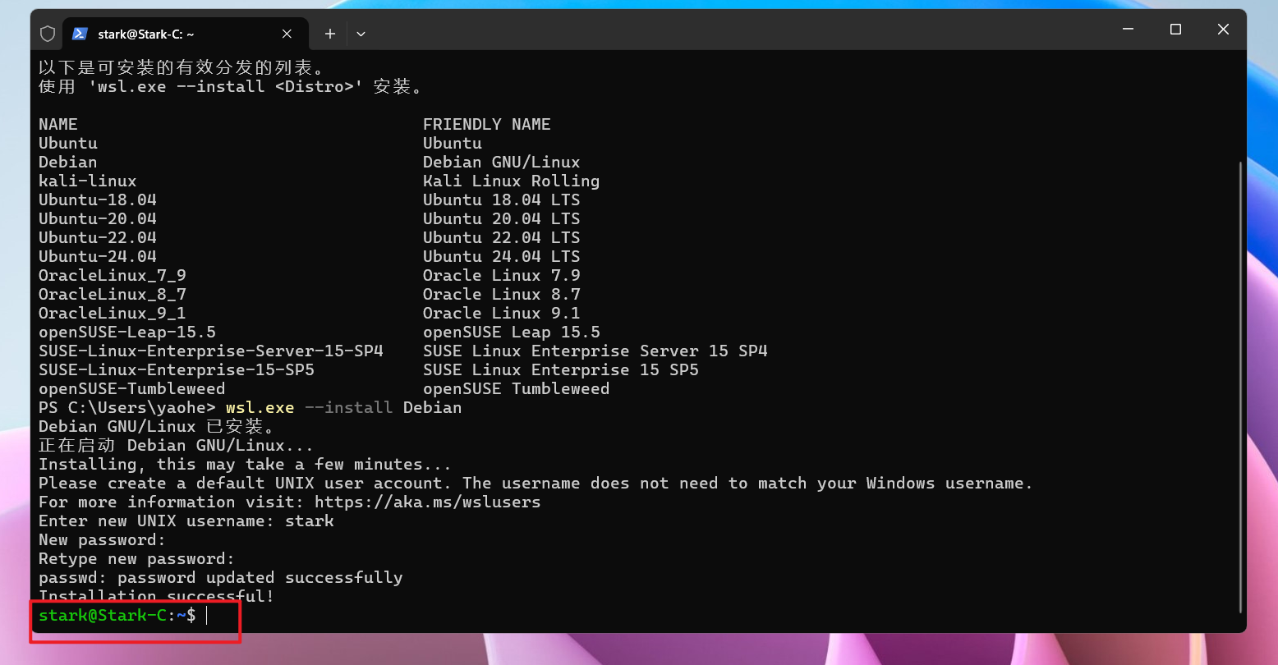Minimize the terminal window
The height and width of the screenshot is (665, 1278).
click(x=1128, y=30)
